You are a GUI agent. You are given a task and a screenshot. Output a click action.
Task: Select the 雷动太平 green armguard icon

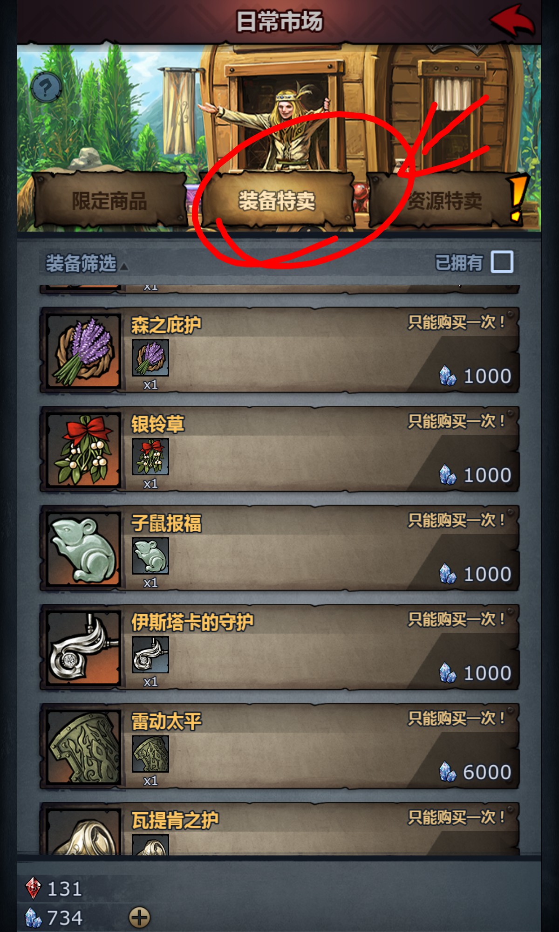click(x=84, y=747)
